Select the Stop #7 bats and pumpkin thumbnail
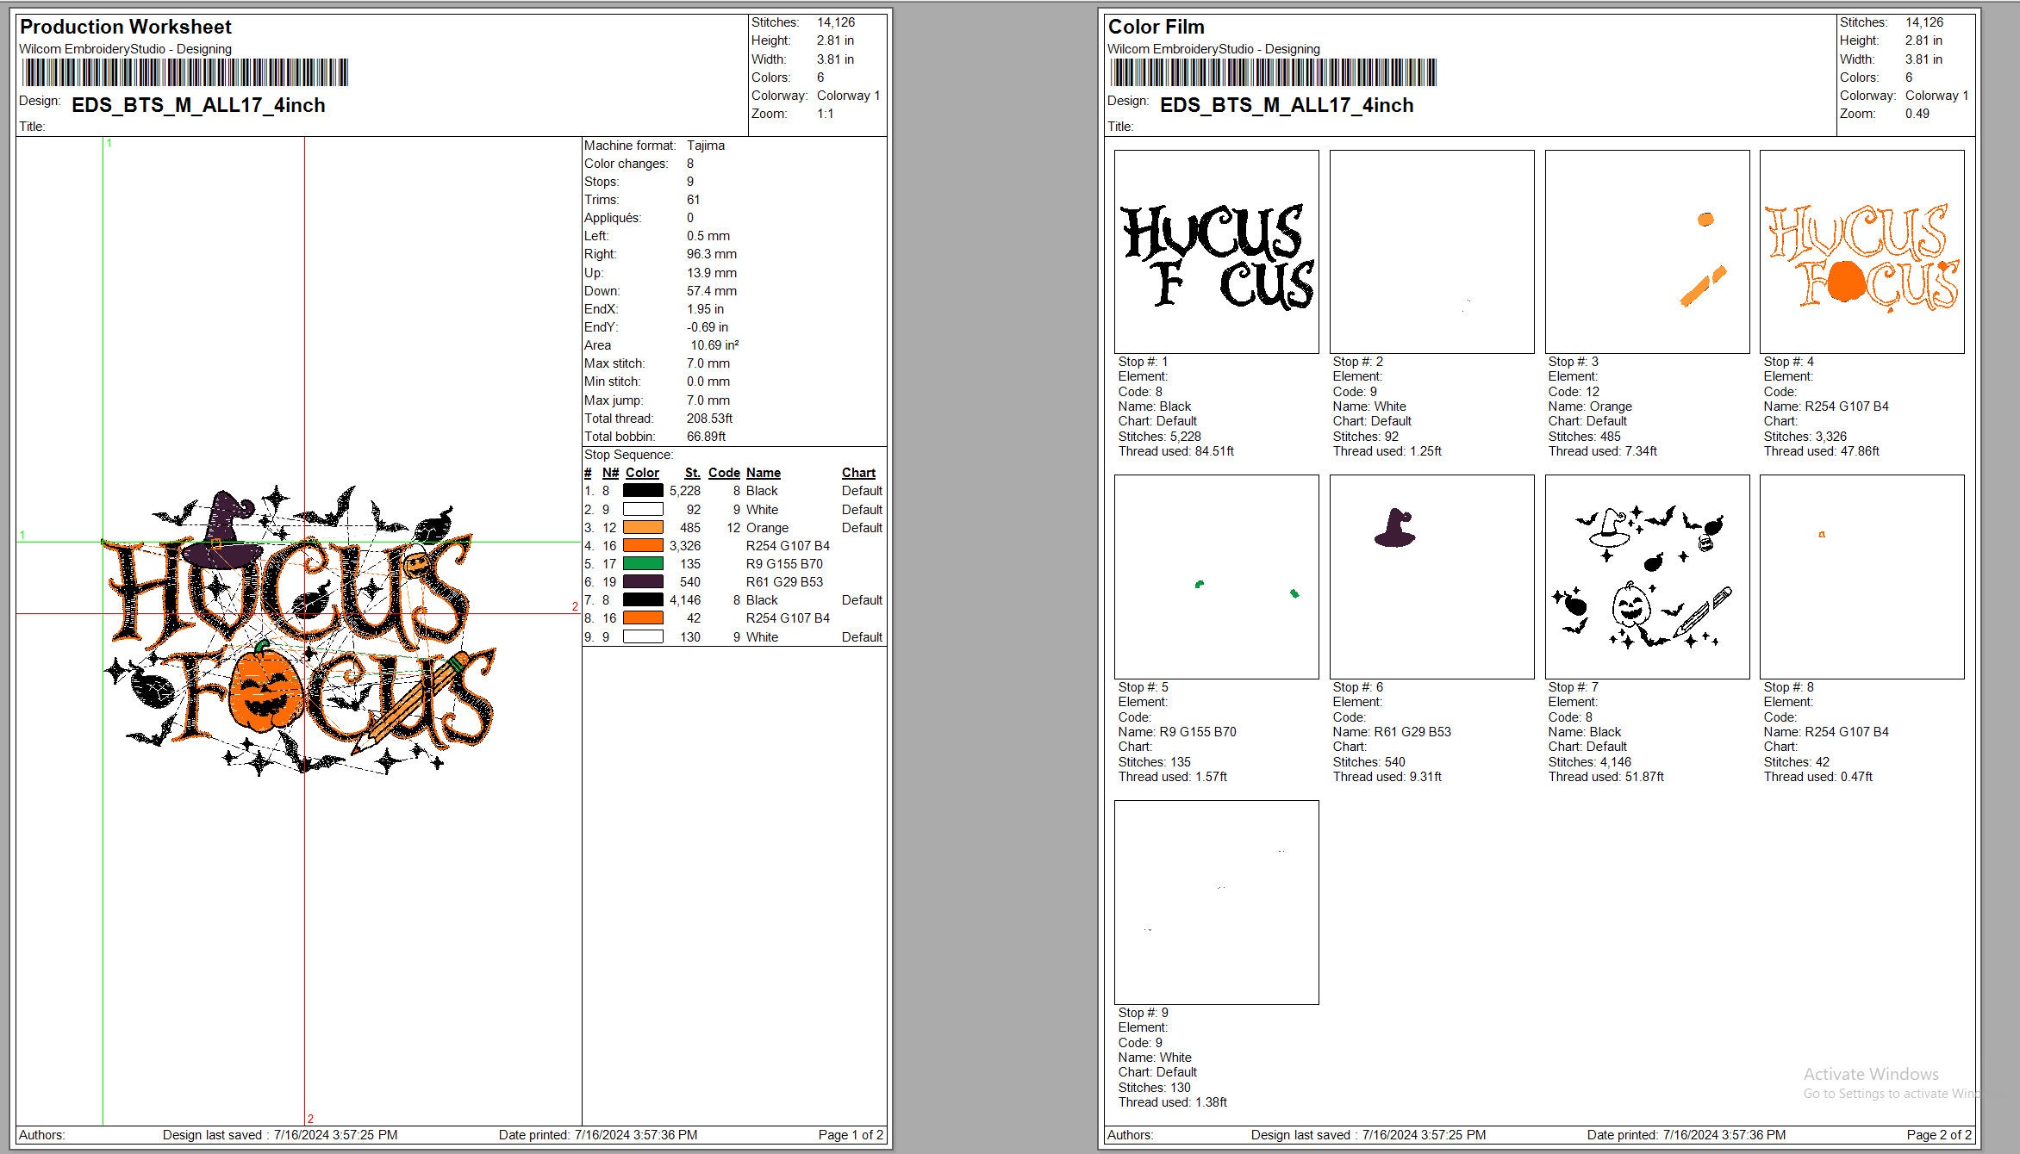Screen dimensions: 2020x1154 pyautogui.click(x=1646, y=575)
